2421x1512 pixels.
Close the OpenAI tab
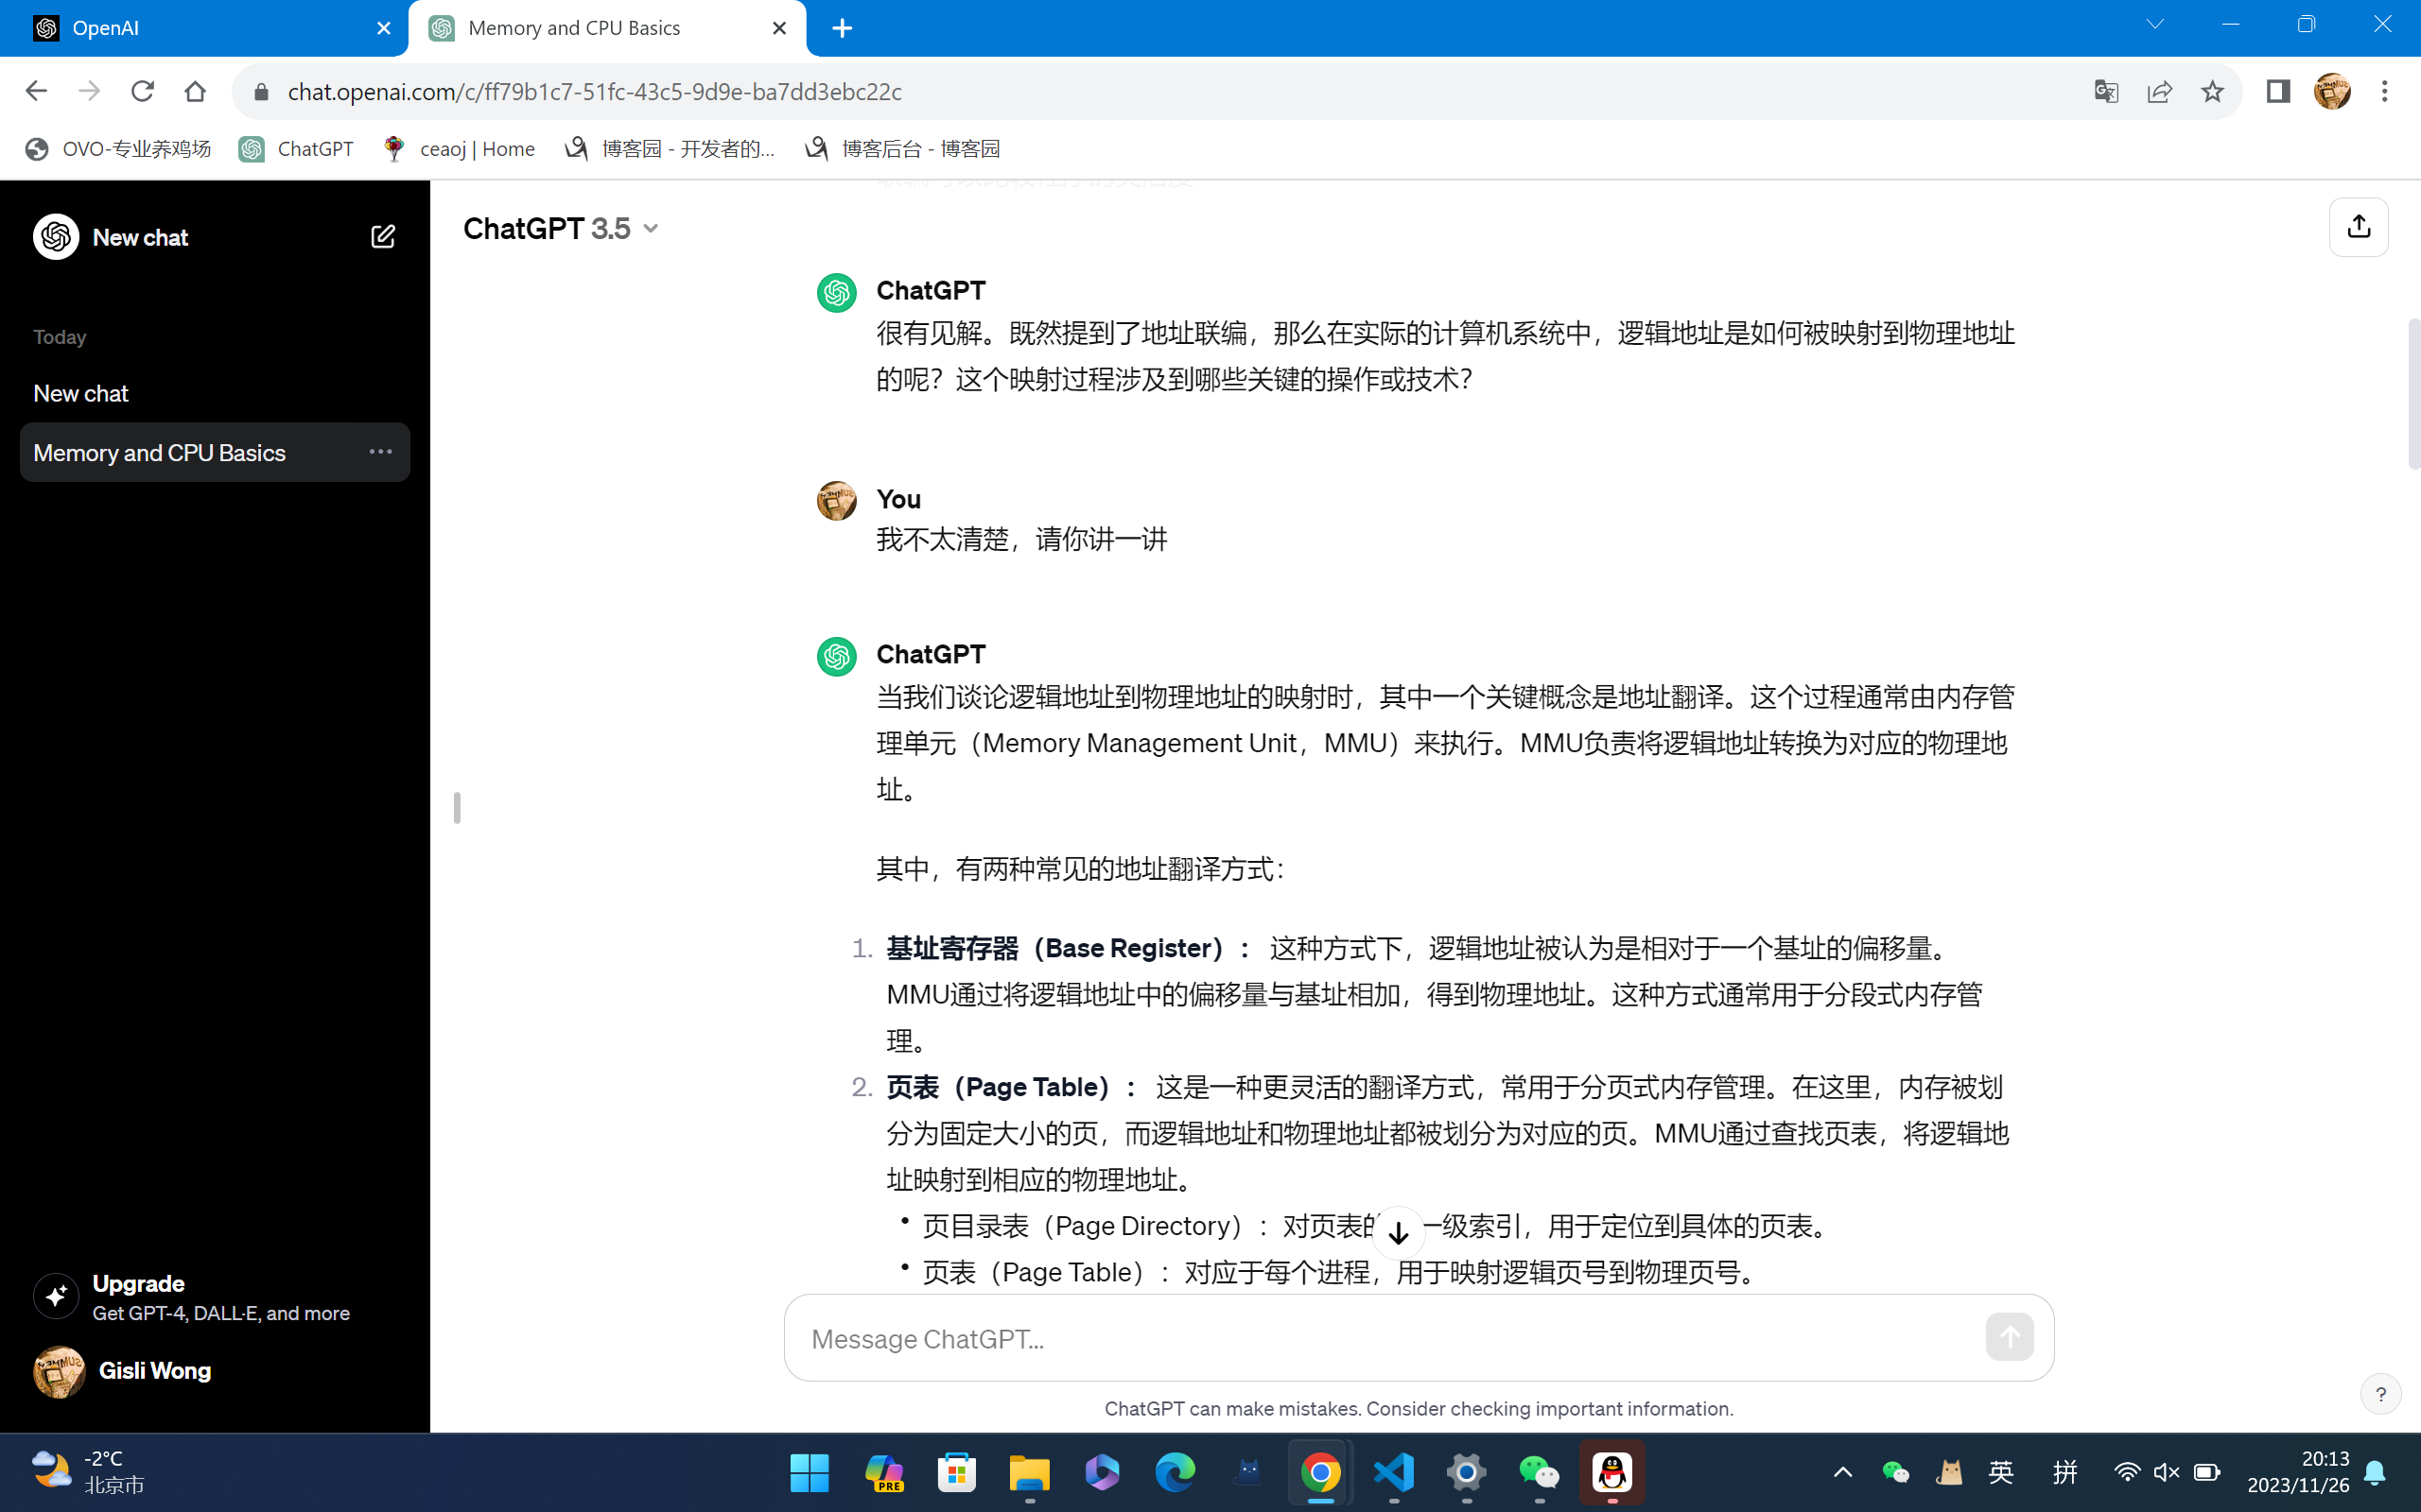pyautogui.click(x=383, y=28)
